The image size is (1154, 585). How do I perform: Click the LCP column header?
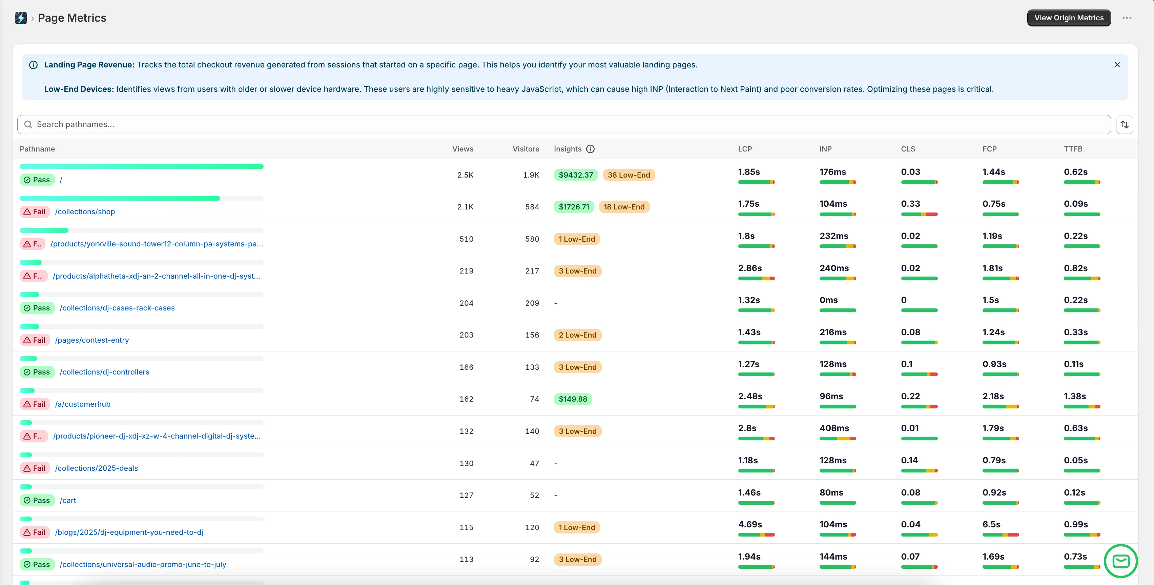[745, 149]
